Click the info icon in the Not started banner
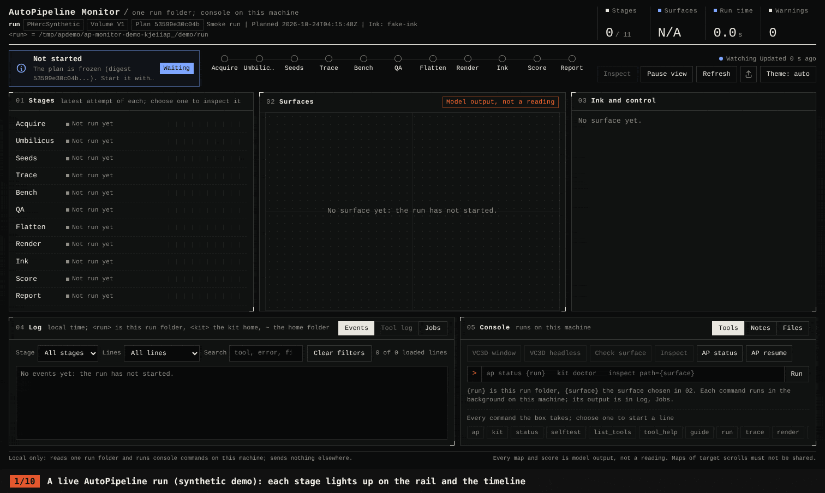 pyautogui.click(x=21, y=68)
